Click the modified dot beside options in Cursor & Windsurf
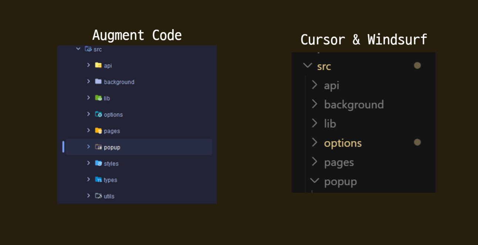Image resolution: width=478 pixels, height=245 pixels. tap(417, 142)
